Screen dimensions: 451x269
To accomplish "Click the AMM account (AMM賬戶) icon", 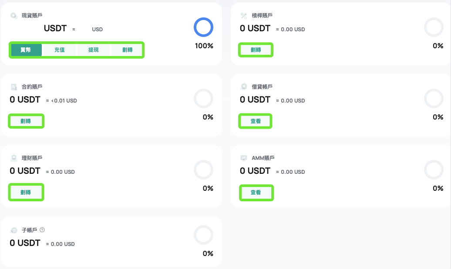I will pos(244,158).
